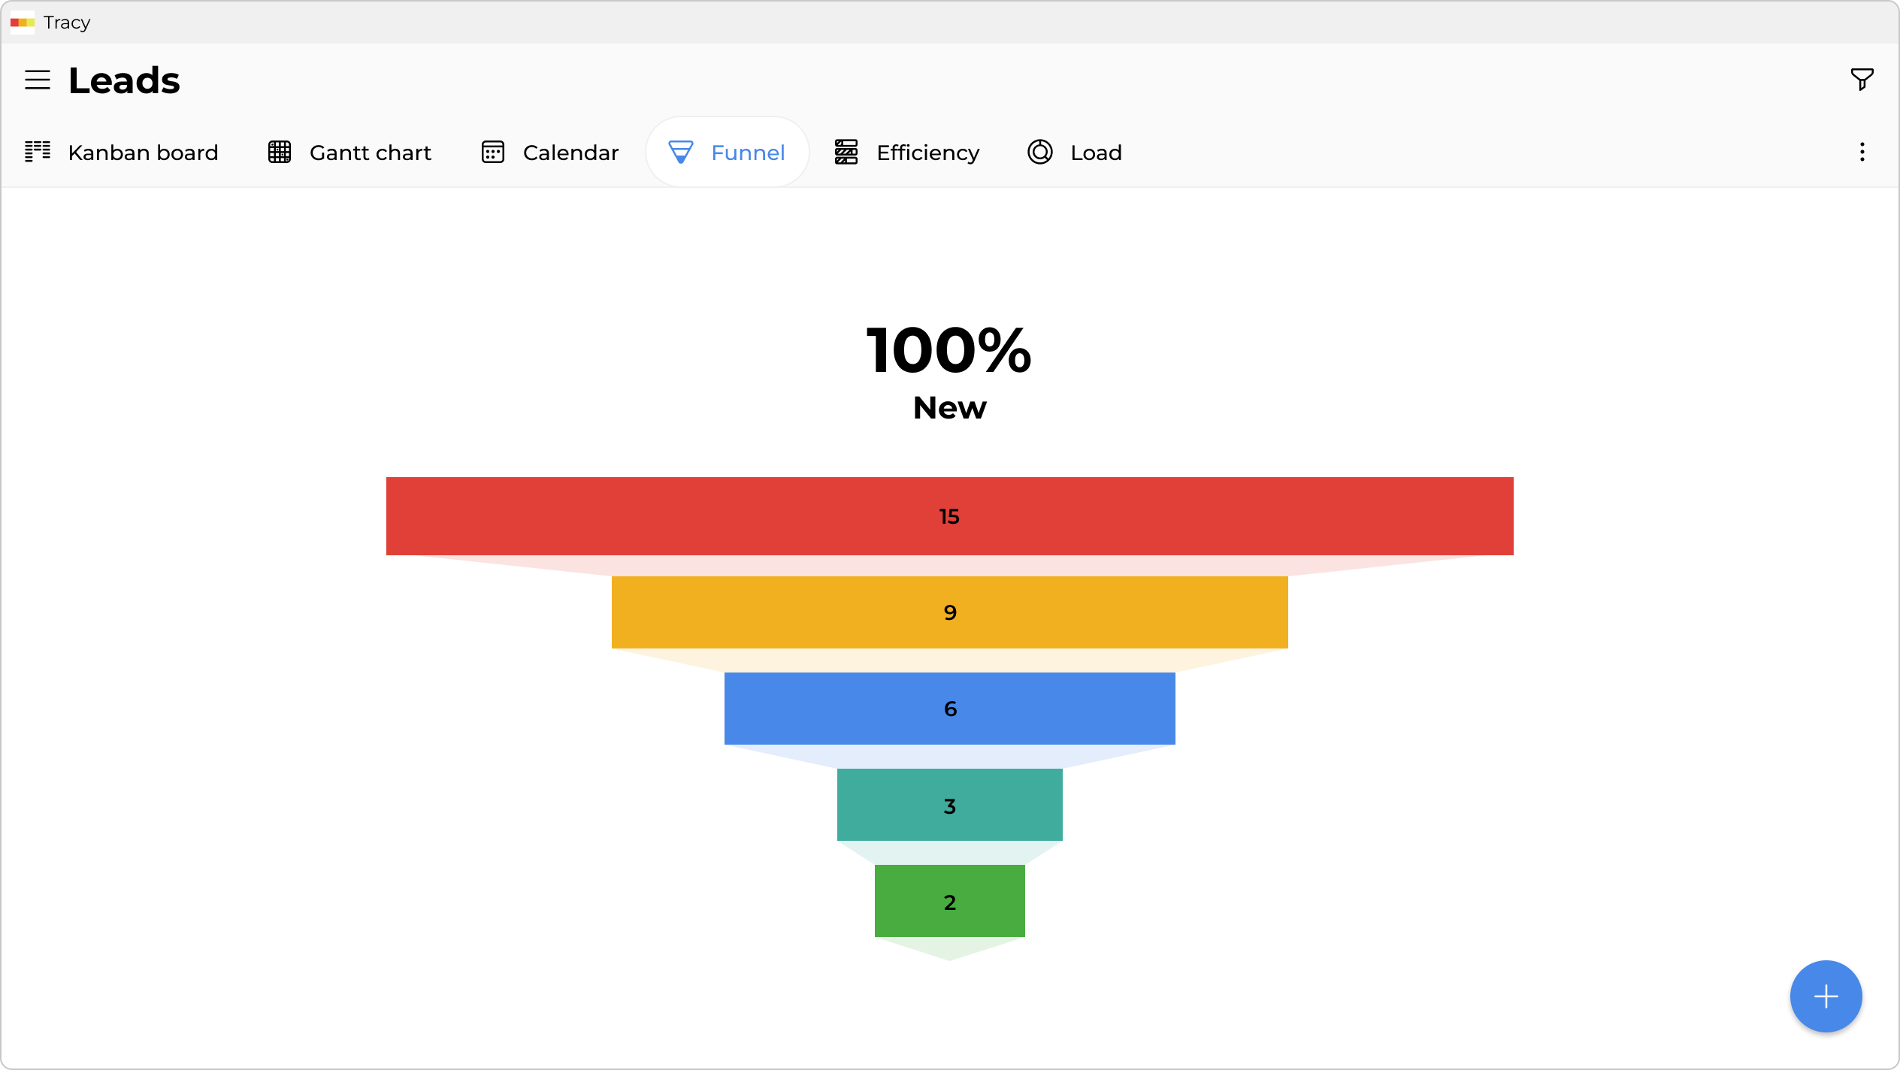Select the Funnel tab

pos(747,153)
